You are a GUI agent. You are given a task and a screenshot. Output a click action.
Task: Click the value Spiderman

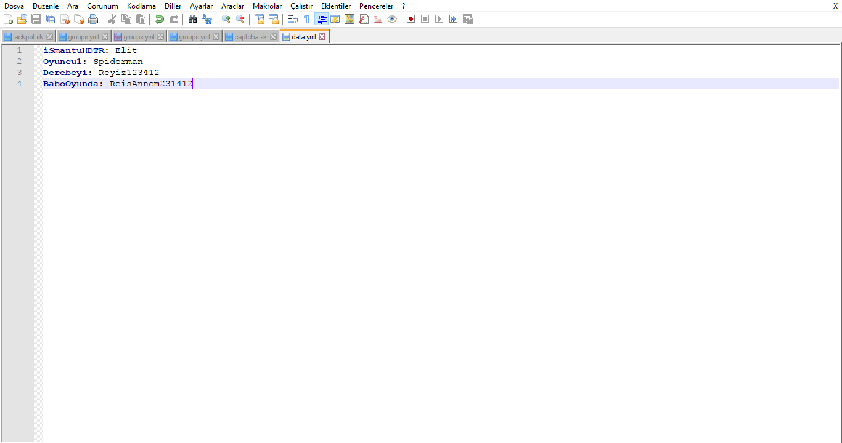point(118,62)
